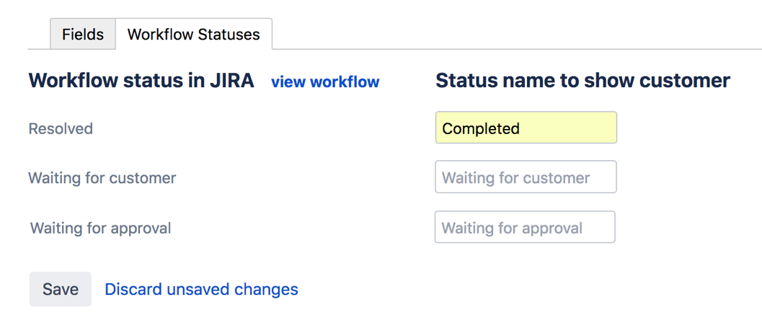The image size is (762, 328).
Task: Click the Resolved status label
Action: [61, 129]
